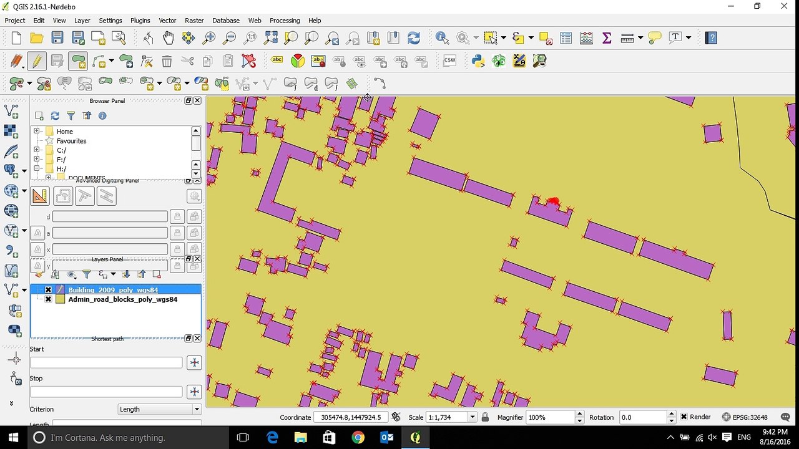
Task: Open the Help contents question icon
Action: 711,38
